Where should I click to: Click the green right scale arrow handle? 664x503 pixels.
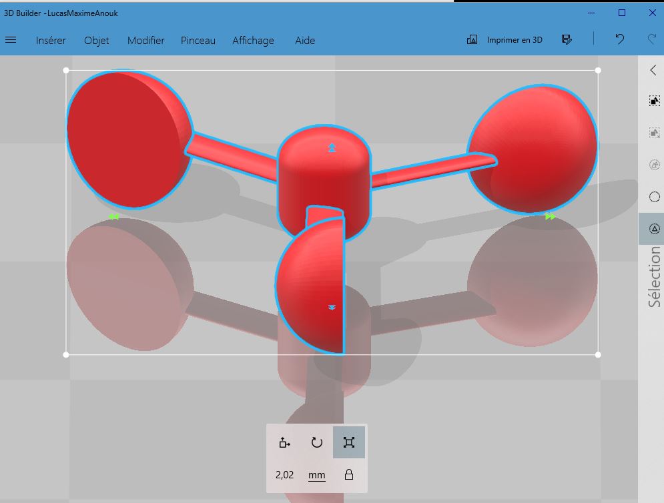(x=550, y=217)
